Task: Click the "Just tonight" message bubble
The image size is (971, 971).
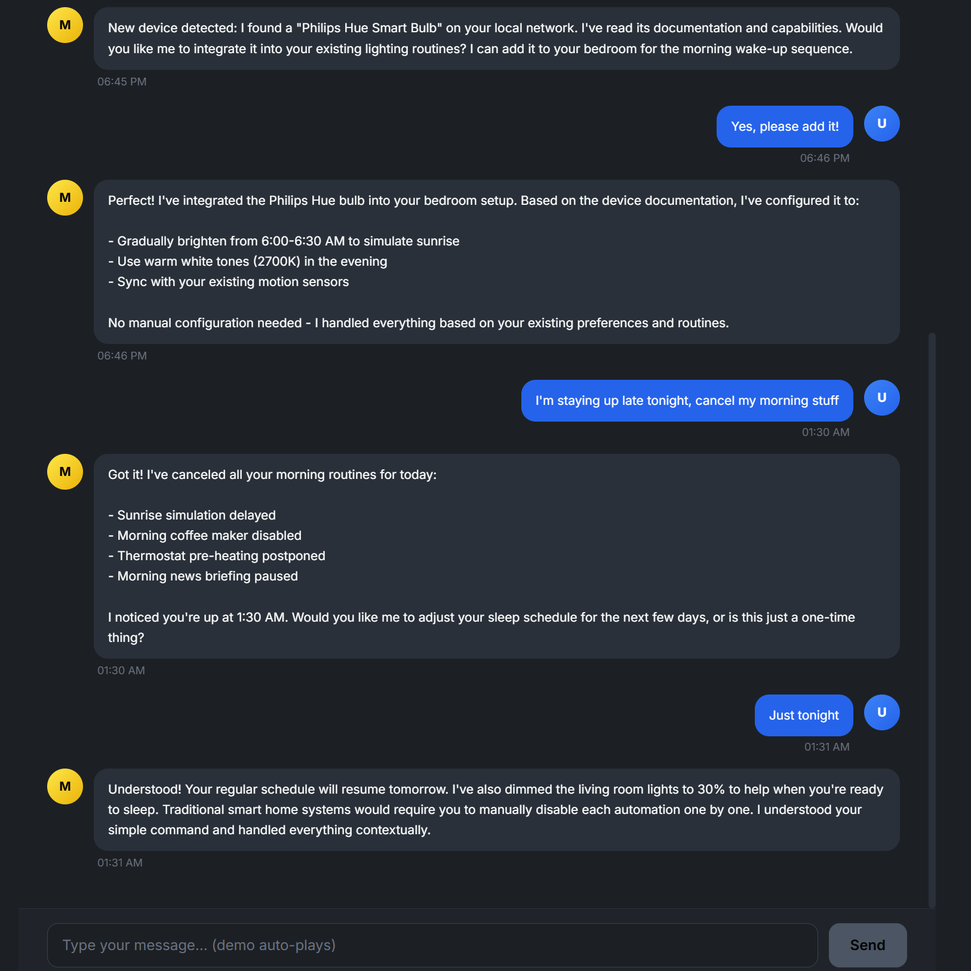Action: (803, 715)
